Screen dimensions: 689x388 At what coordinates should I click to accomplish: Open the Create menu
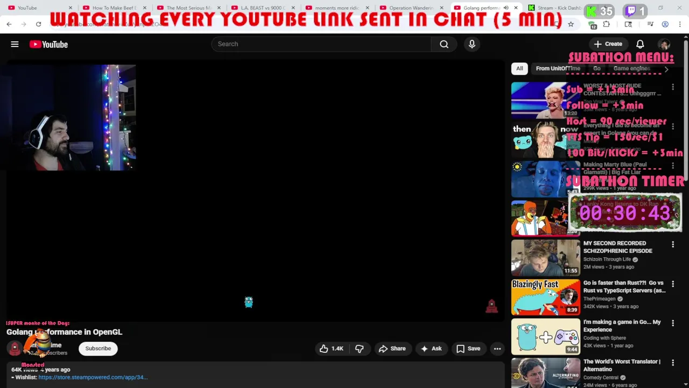coord(608,44)
